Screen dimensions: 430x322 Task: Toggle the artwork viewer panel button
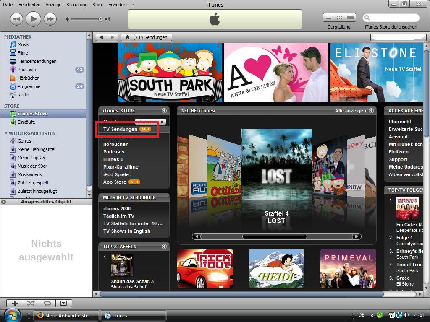click(64, 303)
